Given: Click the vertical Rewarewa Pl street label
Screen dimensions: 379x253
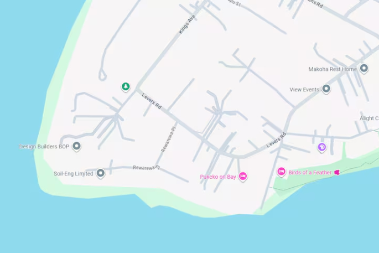Looking at the screenshot, I should [x=169, y=138].
